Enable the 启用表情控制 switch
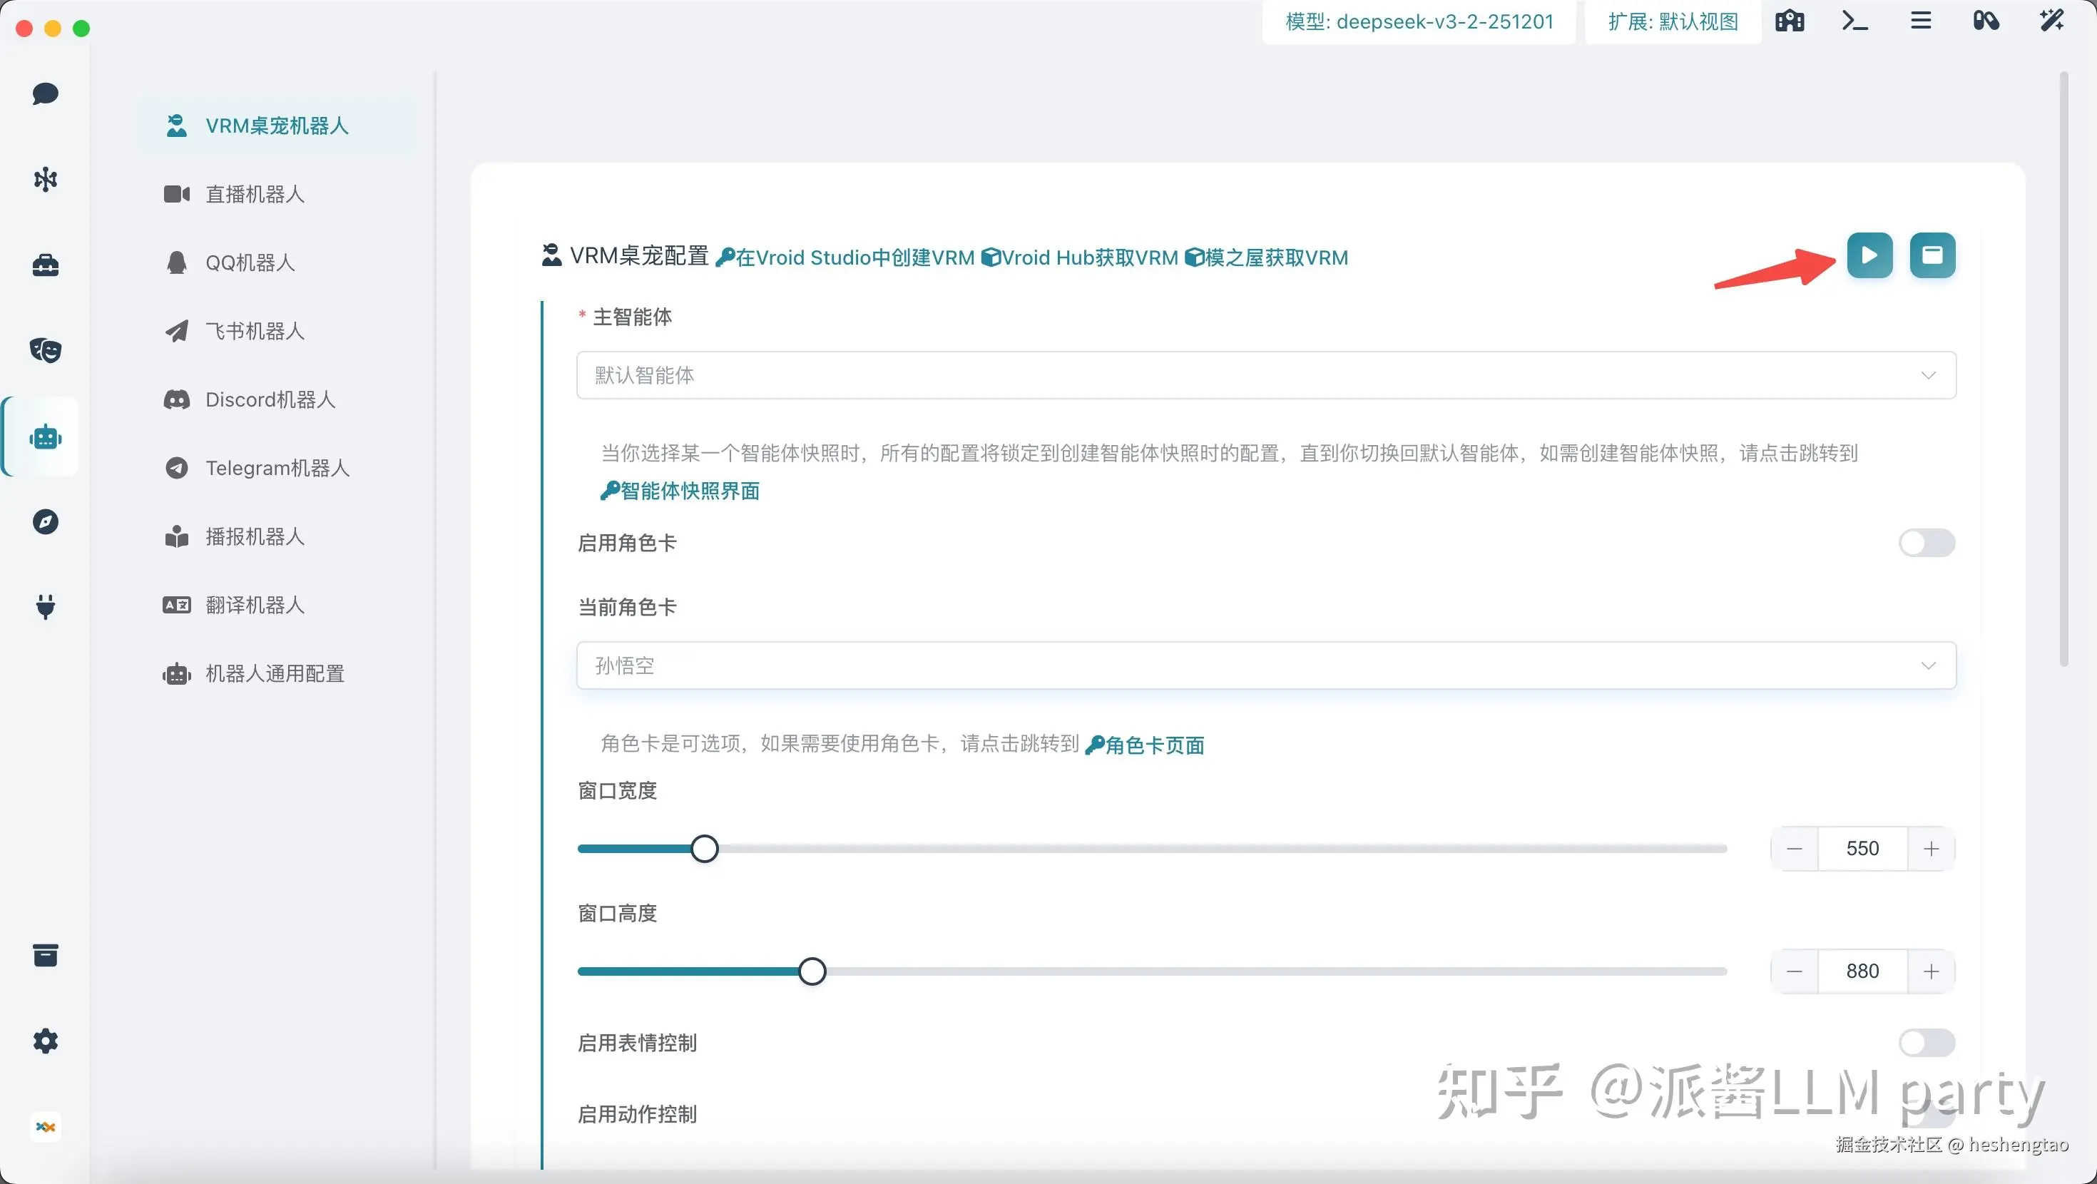Screen dimensions: 2097x1184 1926,1042
